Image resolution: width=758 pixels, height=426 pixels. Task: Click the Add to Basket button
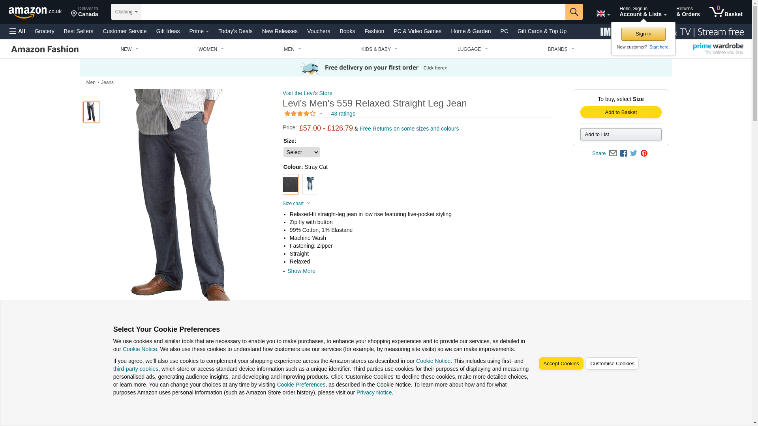[x=621, y=112]
